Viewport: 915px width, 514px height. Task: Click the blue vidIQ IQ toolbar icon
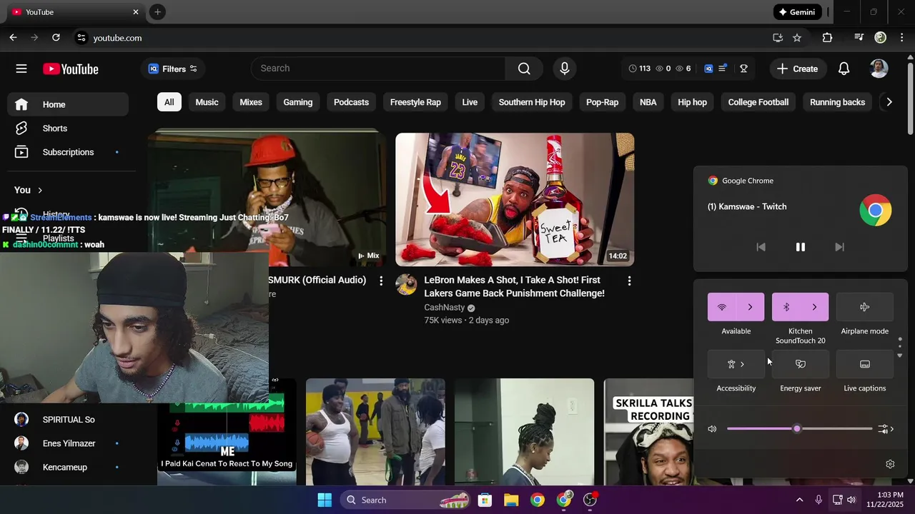click(708, 69)
